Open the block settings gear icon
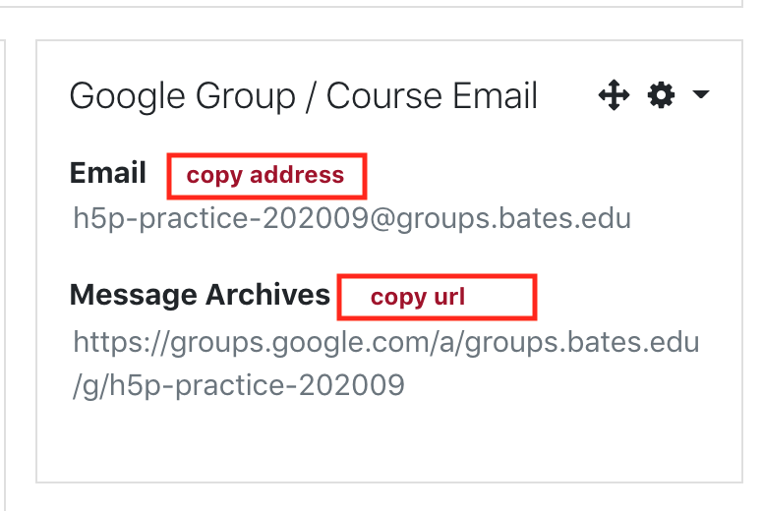The image size is (763, 511). [661, 94]
